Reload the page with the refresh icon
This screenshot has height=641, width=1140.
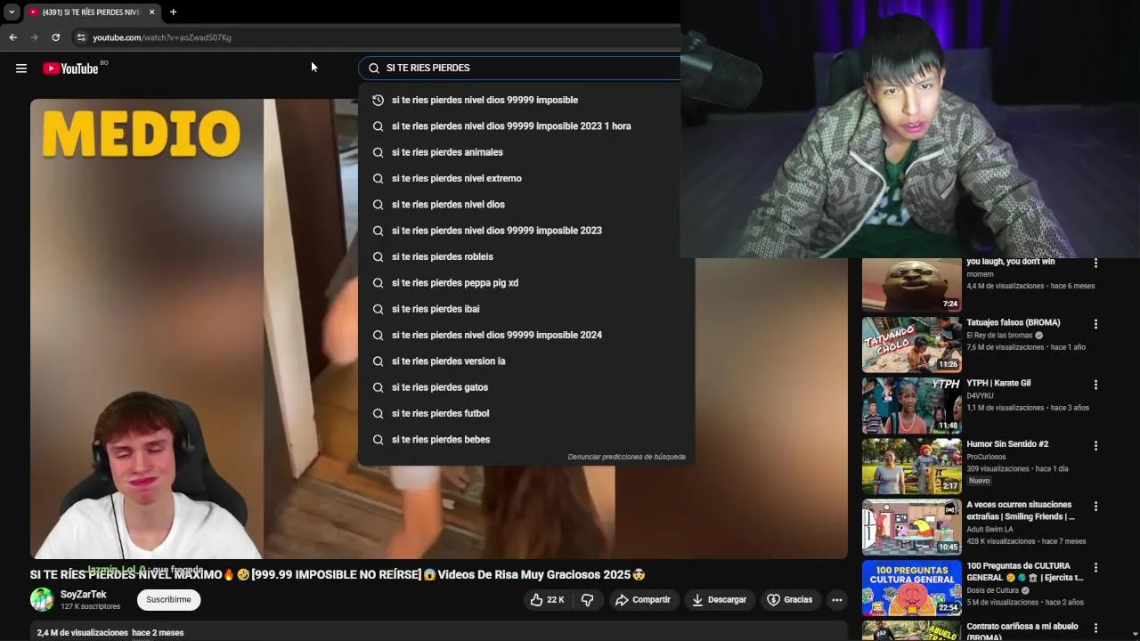[x=55, y=37]
